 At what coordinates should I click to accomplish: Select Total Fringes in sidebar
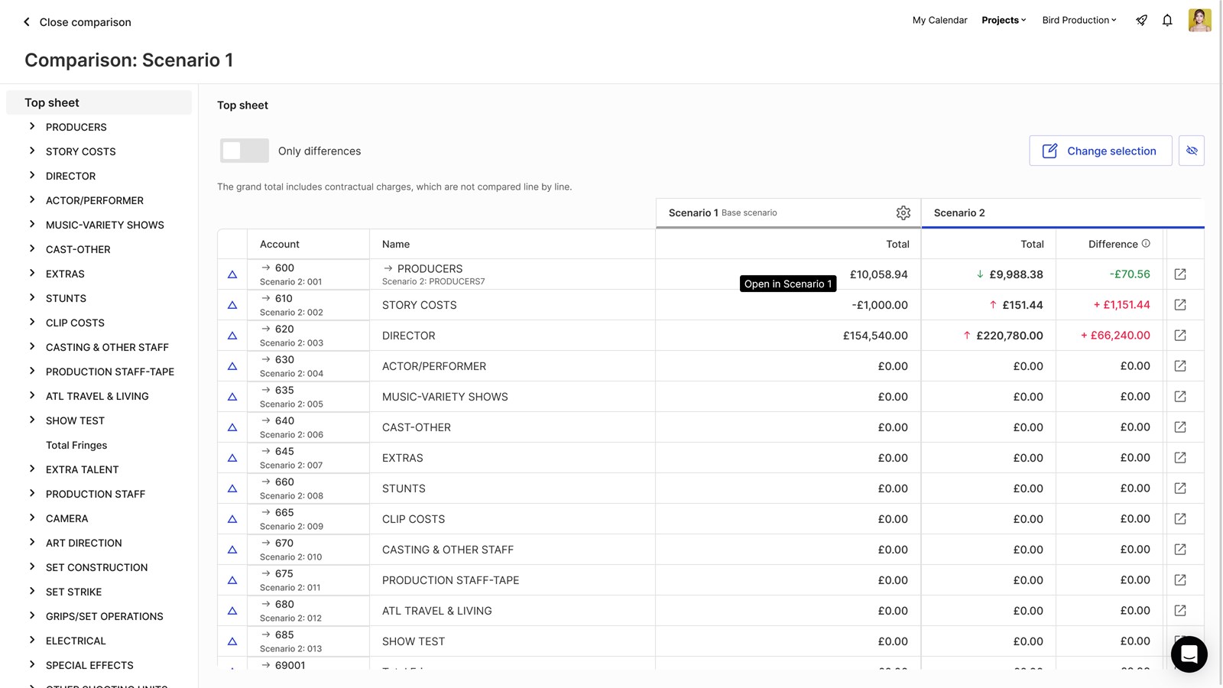click(76, 445)
